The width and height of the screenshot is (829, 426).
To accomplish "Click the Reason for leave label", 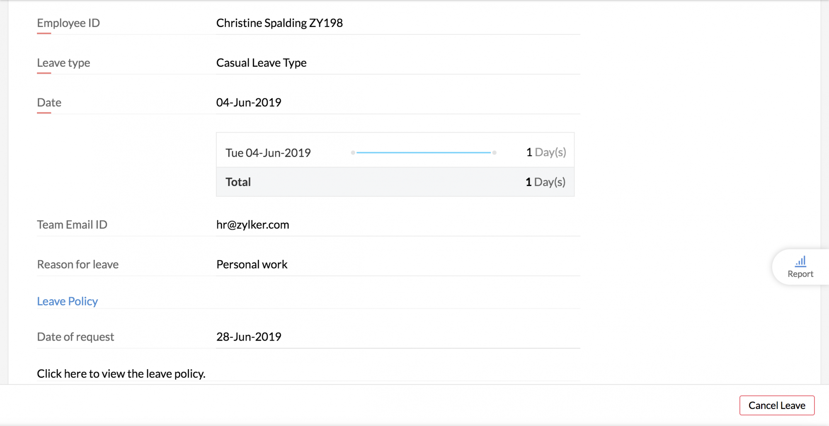I will click(x=78, y=264).
